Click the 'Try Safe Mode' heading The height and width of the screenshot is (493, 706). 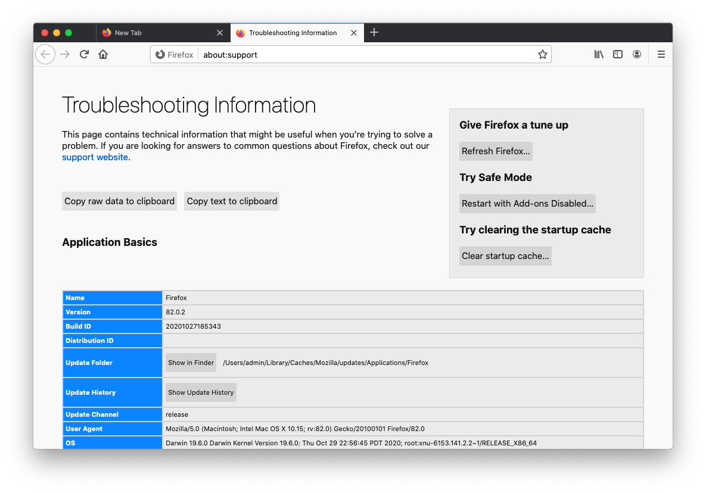click(496, 177)
